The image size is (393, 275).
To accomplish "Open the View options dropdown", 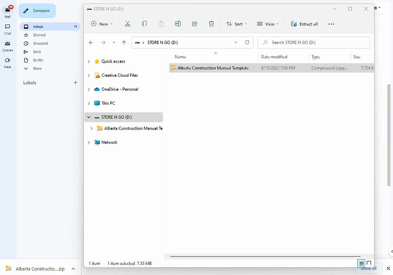I will pyautogui.click(x=268, y=24).
